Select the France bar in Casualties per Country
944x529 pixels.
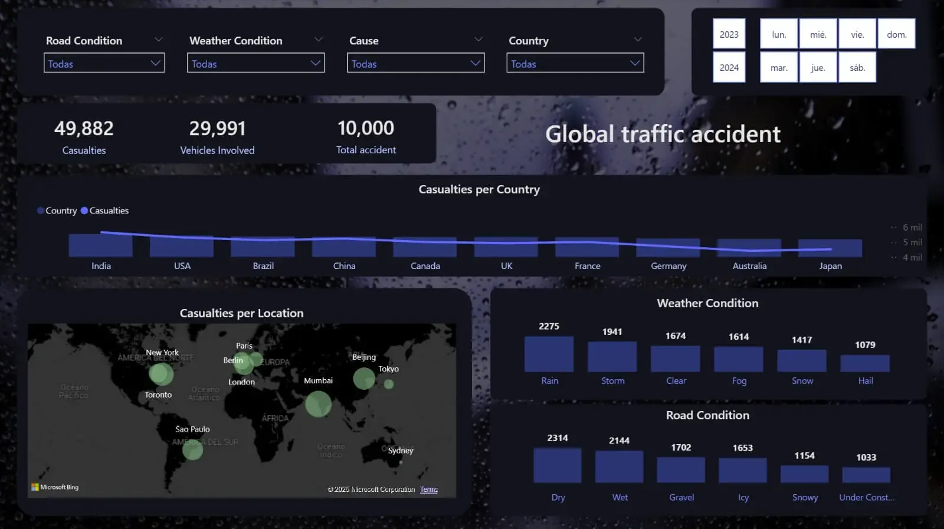tap(587, 247)
